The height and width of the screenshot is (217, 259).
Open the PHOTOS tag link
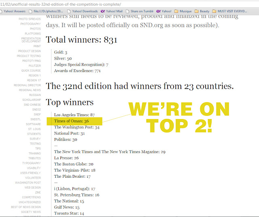coord(35,29)
